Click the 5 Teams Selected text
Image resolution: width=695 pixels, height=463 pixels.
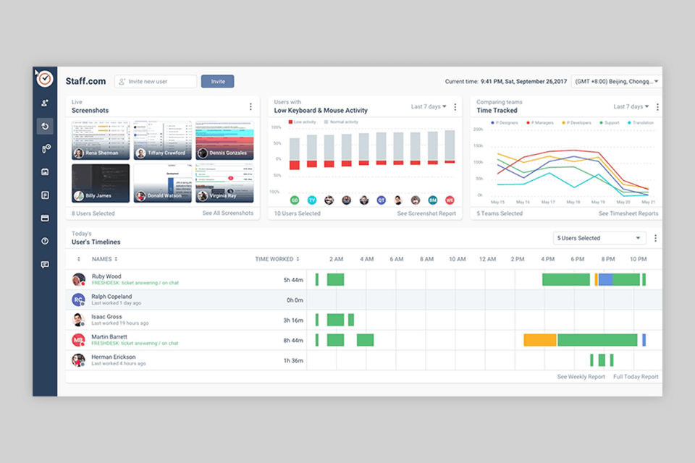click(x=500, y=213)
